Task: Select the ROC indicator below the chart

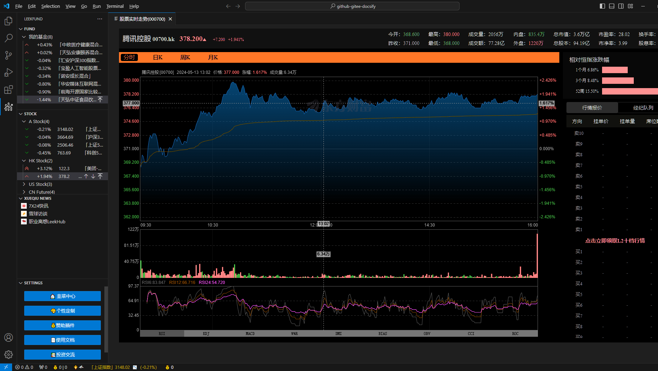Action: click(x=515, y=334)
